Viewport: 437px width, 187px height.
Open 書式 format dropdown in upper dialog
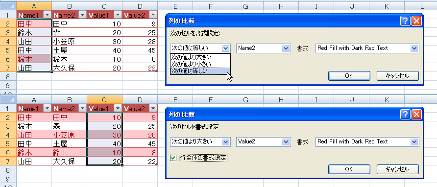tap(414, 48)
